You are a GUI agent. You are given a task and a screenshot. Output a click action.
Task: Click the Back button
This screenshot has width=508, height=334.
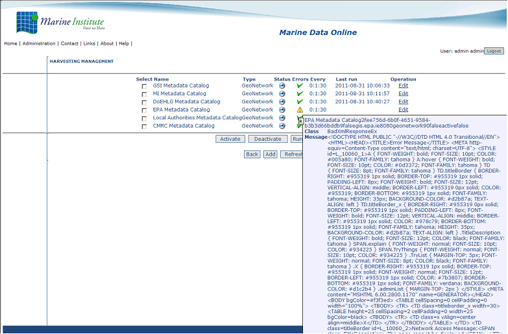click(x=252, y=154)
